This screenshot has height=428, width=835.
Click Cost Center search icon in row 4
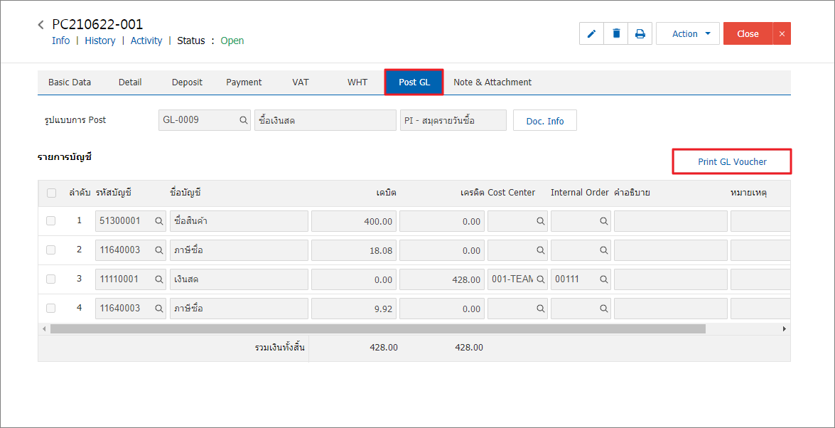tap(541, 308)
